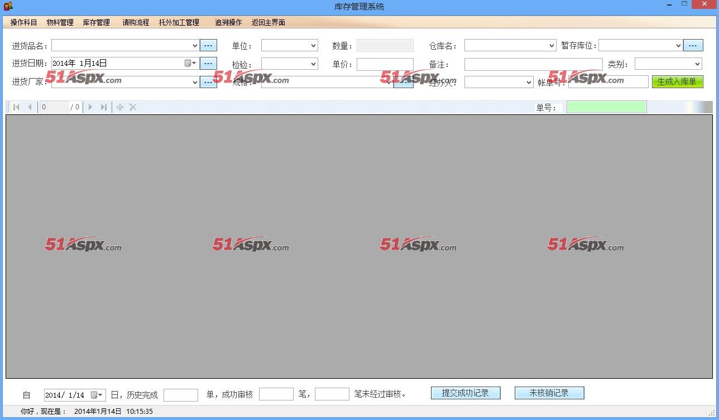This screenshot has width=719, height=420.
Task: Open calendar in 进货日期 date picker
Action: click(190, 64)
